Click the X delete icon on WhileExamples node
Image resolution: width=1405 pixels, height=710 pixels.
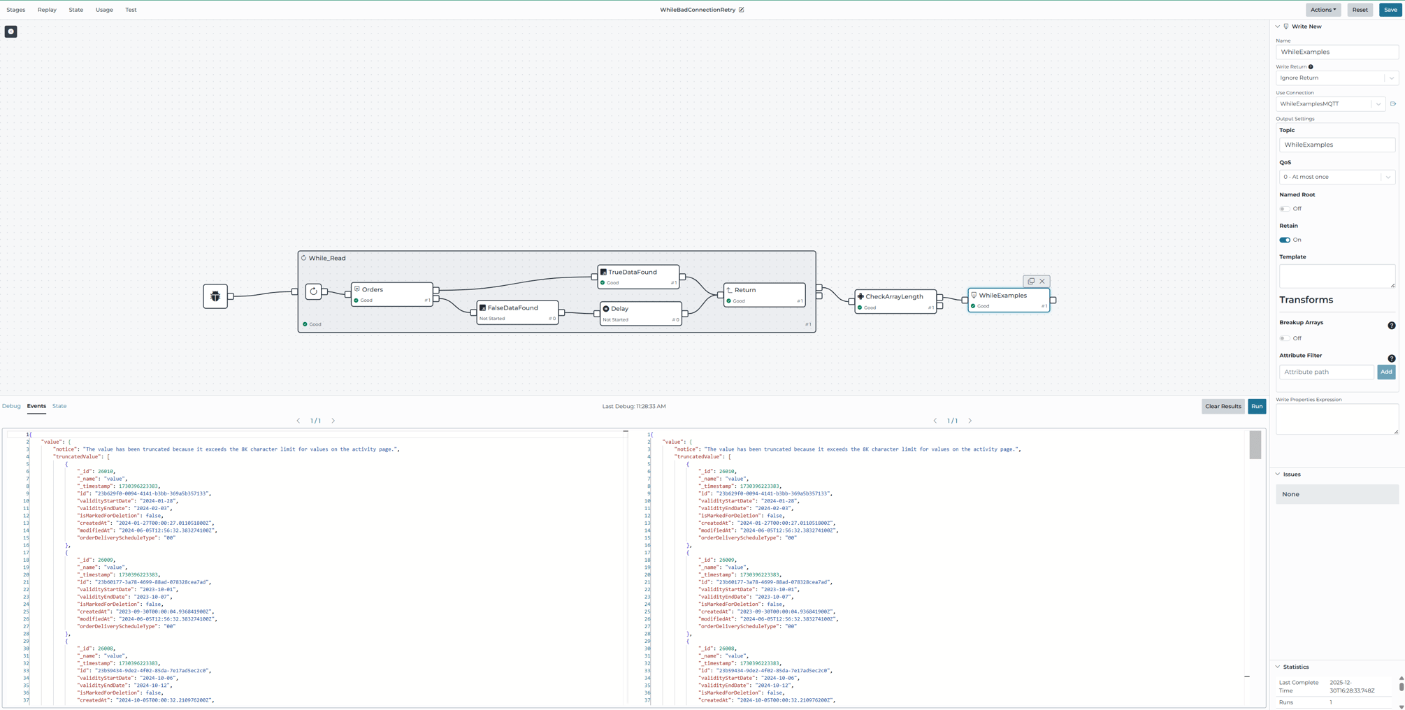tap(1042, 281)
